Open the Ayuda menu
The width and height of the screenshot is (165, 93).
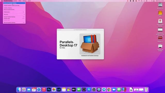[x=29, y=1]
